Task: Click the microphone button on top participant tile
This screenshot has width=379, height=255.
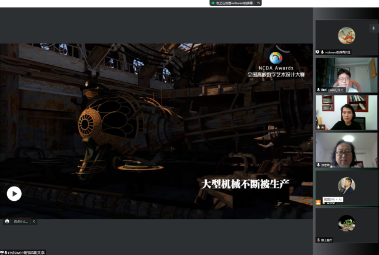Action: (x=373, y=28)
